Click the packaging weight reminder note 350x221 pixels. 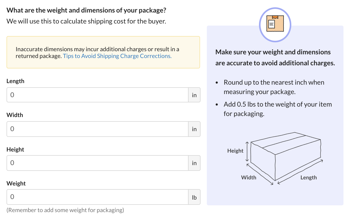pyautogui.click(x=65, y=210)
